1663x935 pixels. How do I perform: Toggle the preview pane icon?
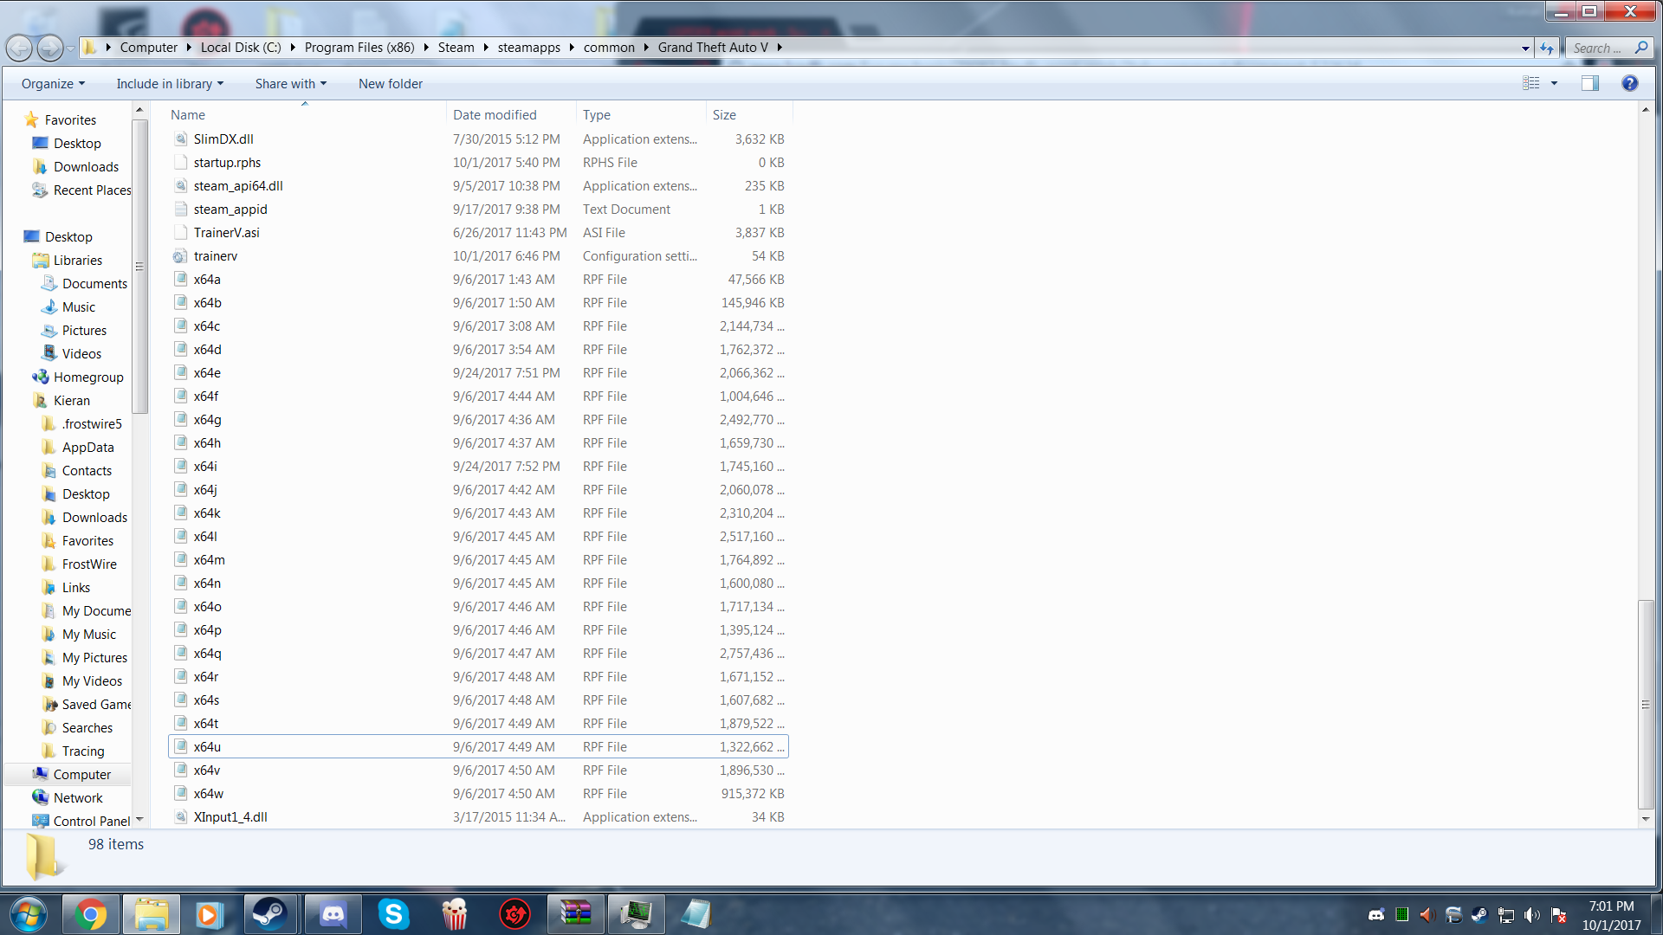pyautogui.click(x=1590, y=83)
